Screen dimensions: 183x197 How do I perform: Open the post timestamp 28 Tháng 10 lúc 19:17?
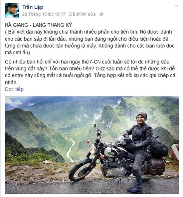coord(44,14)
